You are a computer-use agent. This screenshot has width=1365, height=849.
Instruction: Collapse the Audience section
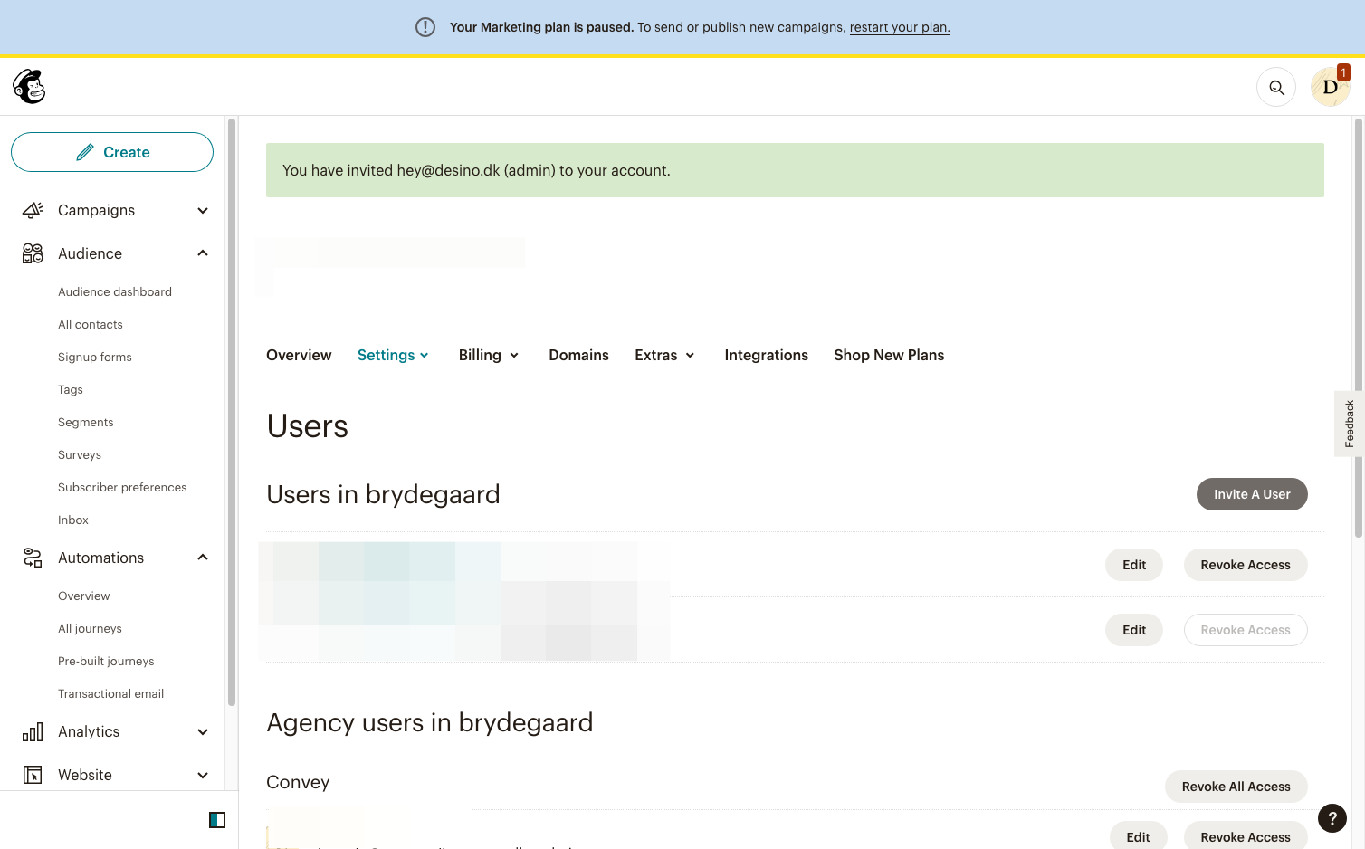203,253
